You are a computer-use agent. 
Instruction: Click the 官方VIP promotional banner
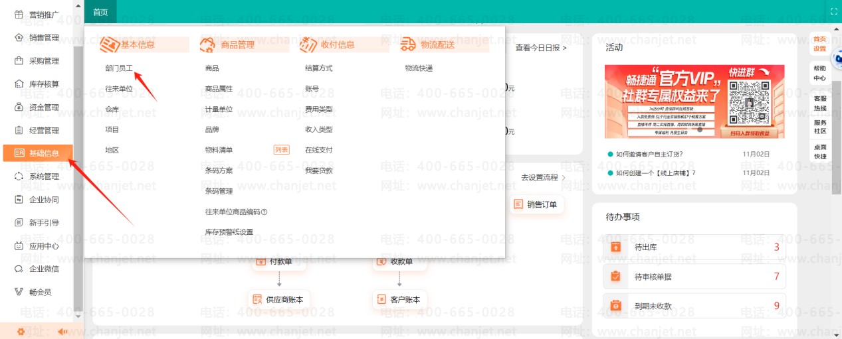(x=694, y=102)
